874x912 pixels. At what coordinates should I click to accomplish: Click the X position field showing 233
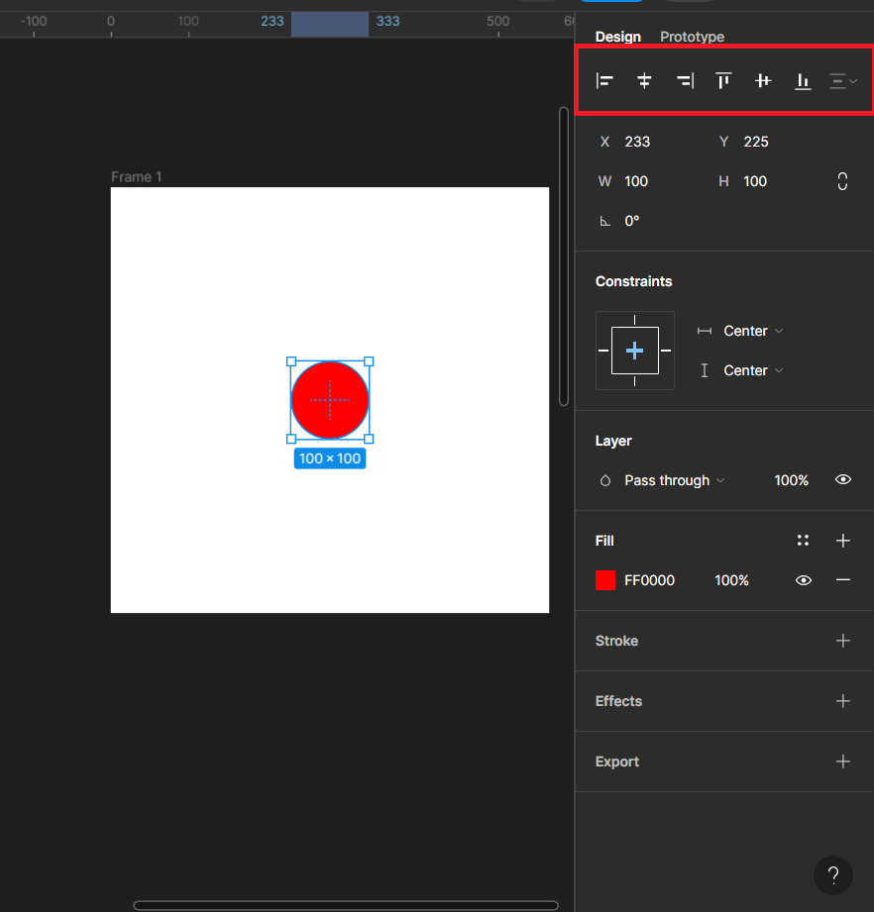[637, 142]
